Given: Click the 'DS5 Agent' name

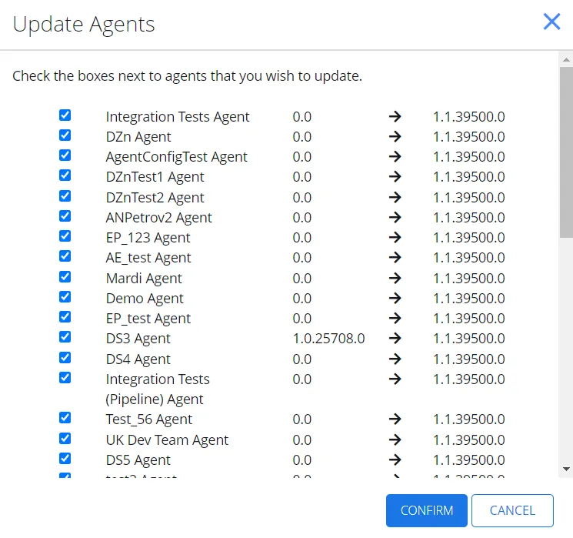Looking at the screenshot, I should coord(138,460).
